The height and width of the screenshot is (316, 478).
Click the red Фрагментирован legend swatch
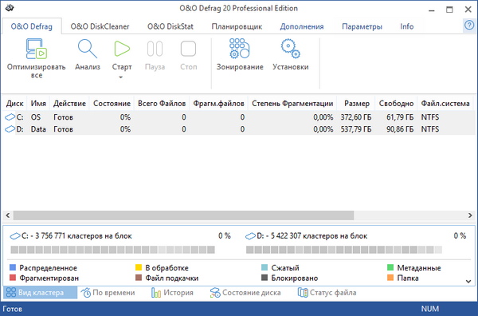[13, 278]
